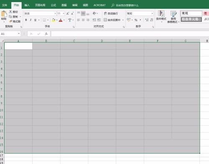
Task: Expand the Name Box dropdown arrow
Action: [x=19, y=33]
